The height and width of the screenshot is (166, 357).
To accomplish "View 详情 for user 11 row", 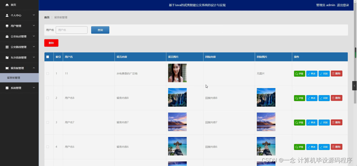I will 299,74.
